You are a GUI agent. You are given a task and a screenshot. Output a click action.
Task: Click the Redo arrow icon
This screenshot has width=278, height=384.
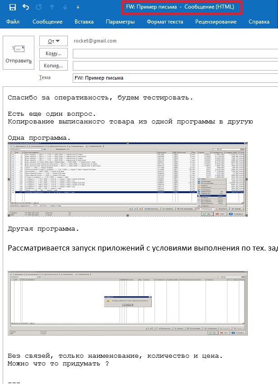pyautogui.click(x=38, y=7)
